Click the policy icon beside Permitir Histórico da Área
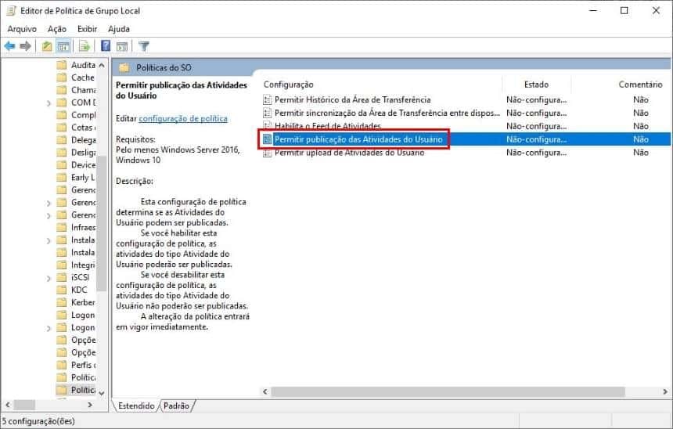Screen dimensions: 673x429 (x=268, y=100)
